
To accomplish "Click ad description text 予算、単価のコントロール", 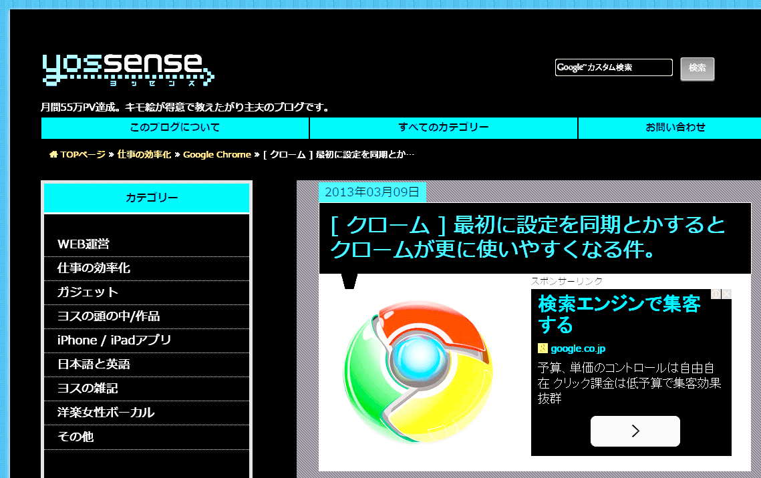I will (629, 383).
